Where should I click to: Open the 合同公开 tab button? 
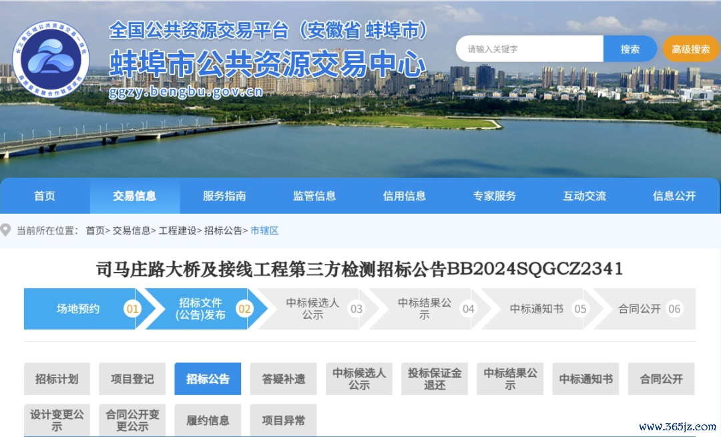661,379
